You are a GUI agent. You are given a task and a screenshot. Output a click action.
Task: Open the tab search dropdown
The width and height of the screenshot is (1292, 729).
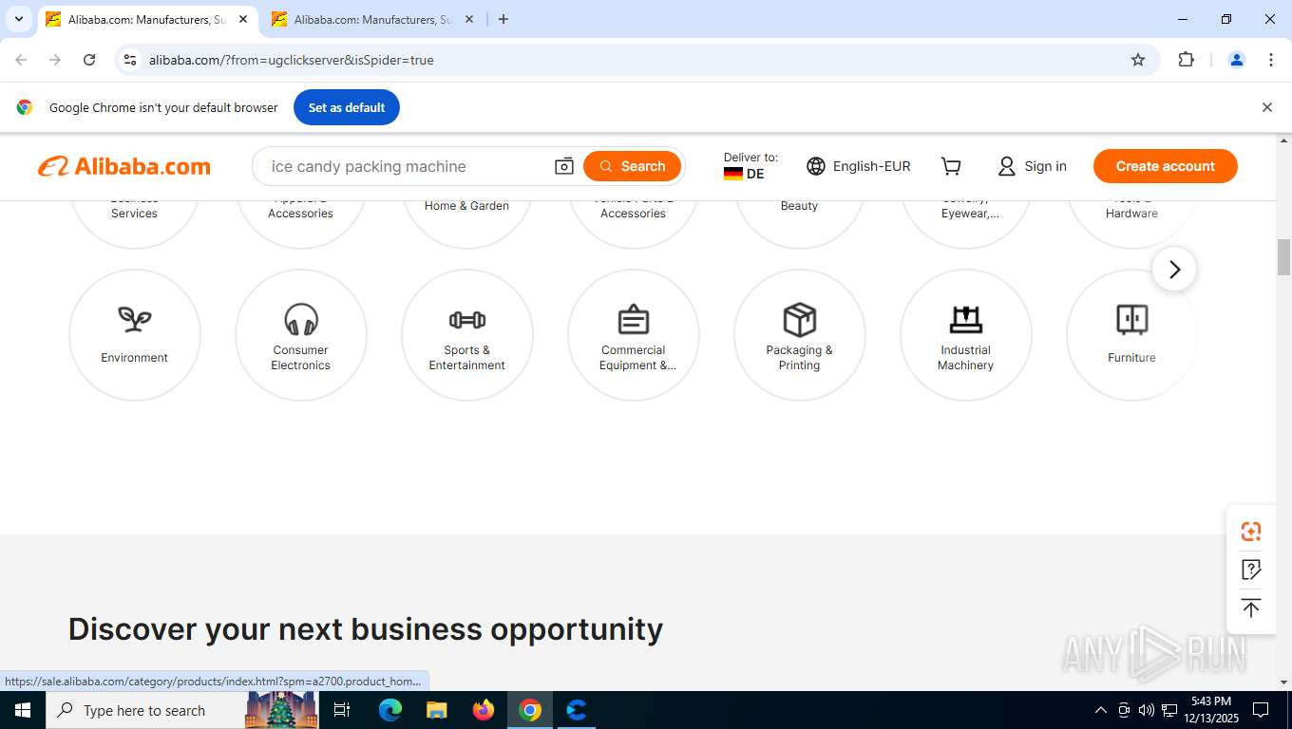tap(18, 19)
